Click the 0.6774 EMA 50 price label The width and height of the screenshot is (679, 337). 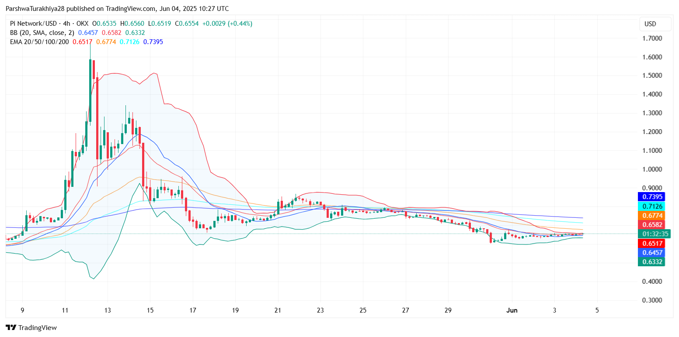point(651,215)
